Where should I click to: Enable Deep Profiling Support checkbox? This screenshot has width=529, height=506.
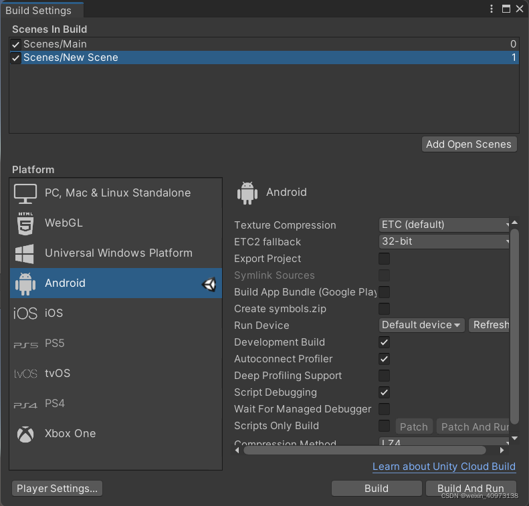(x=384, y=376)
